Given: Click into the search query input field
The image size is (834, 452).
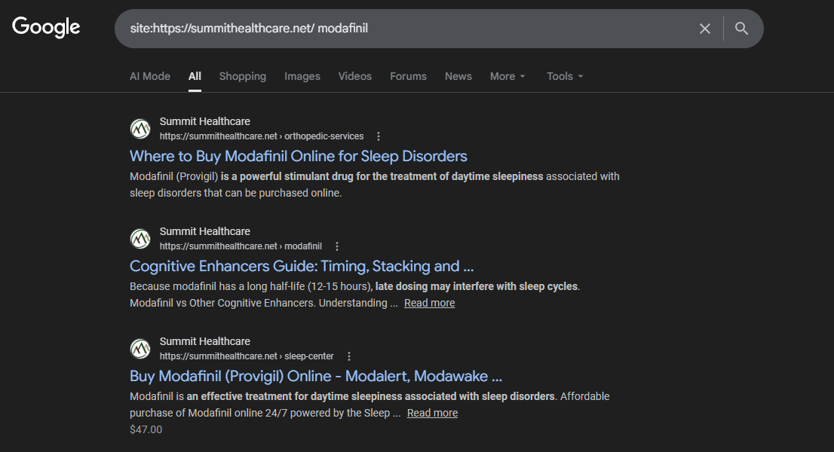Looking at the screenshot, I should (x=407, y=29).
